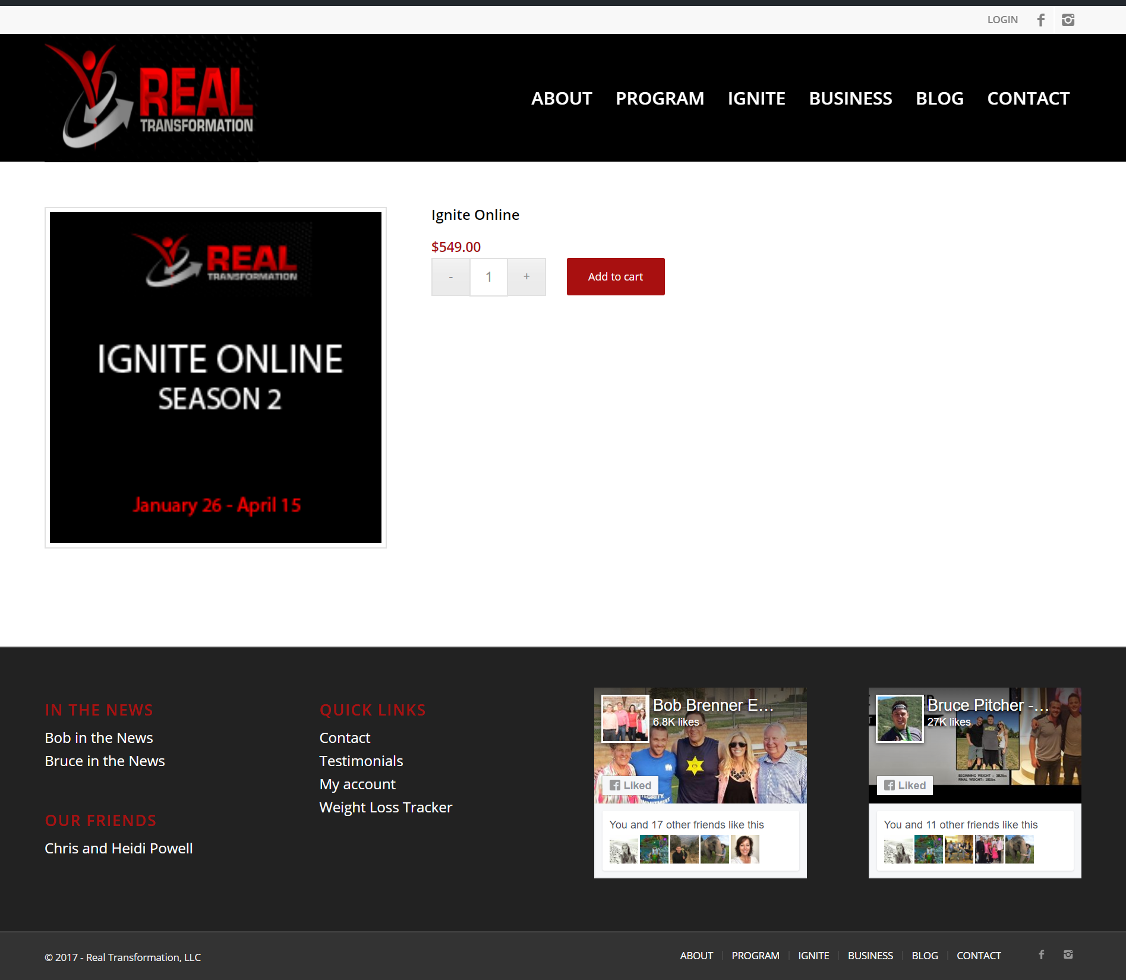
Task: Open the BUSINESS menu in header
Action: [x=850, y=98]
